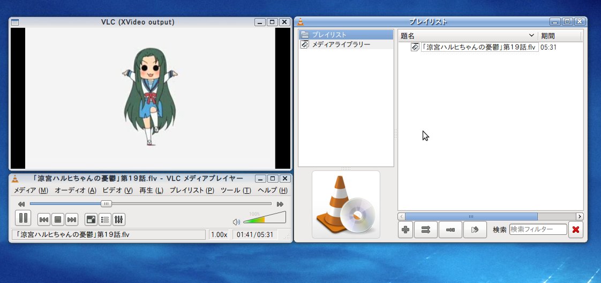This screenshot has height=283, width=601.
Task: Click the 検索フィルター search field
Action: tap(538, 230)
